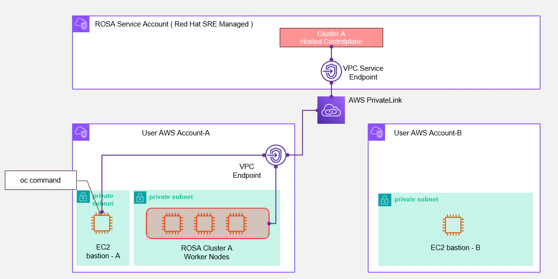Click the AWS PrivateLink label

pyautogui.click(x=375, y=100)
